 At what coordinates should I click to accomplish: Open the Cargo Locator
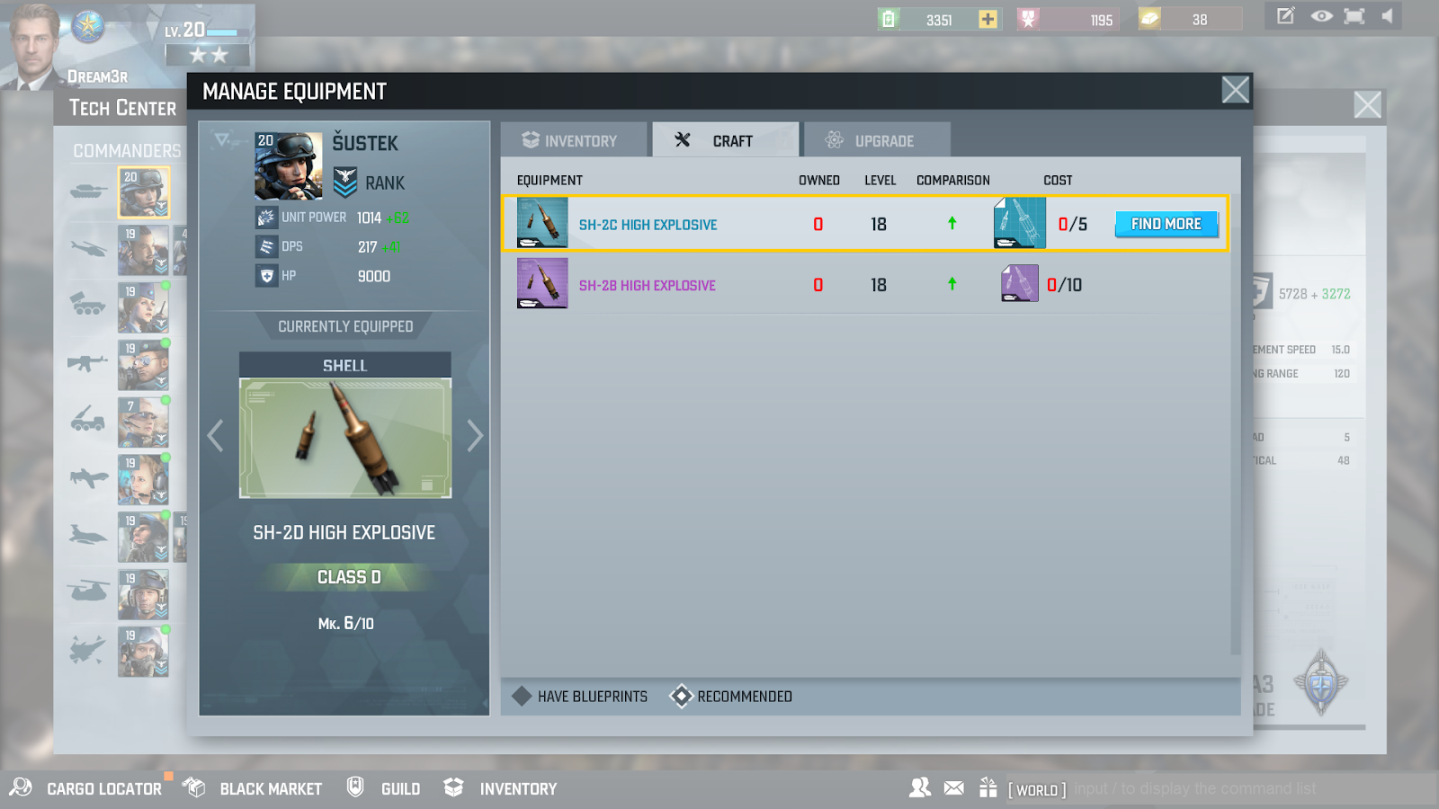click(86, 788)
